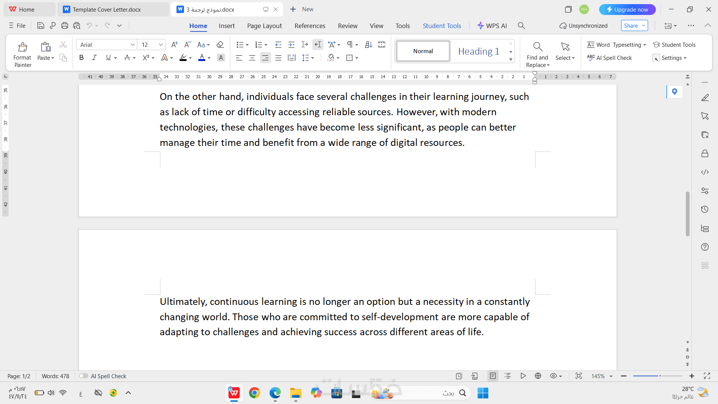Click the print icon in quick toolbar
The width and height of the screenshot is (718, 404).
coord(65,25)
